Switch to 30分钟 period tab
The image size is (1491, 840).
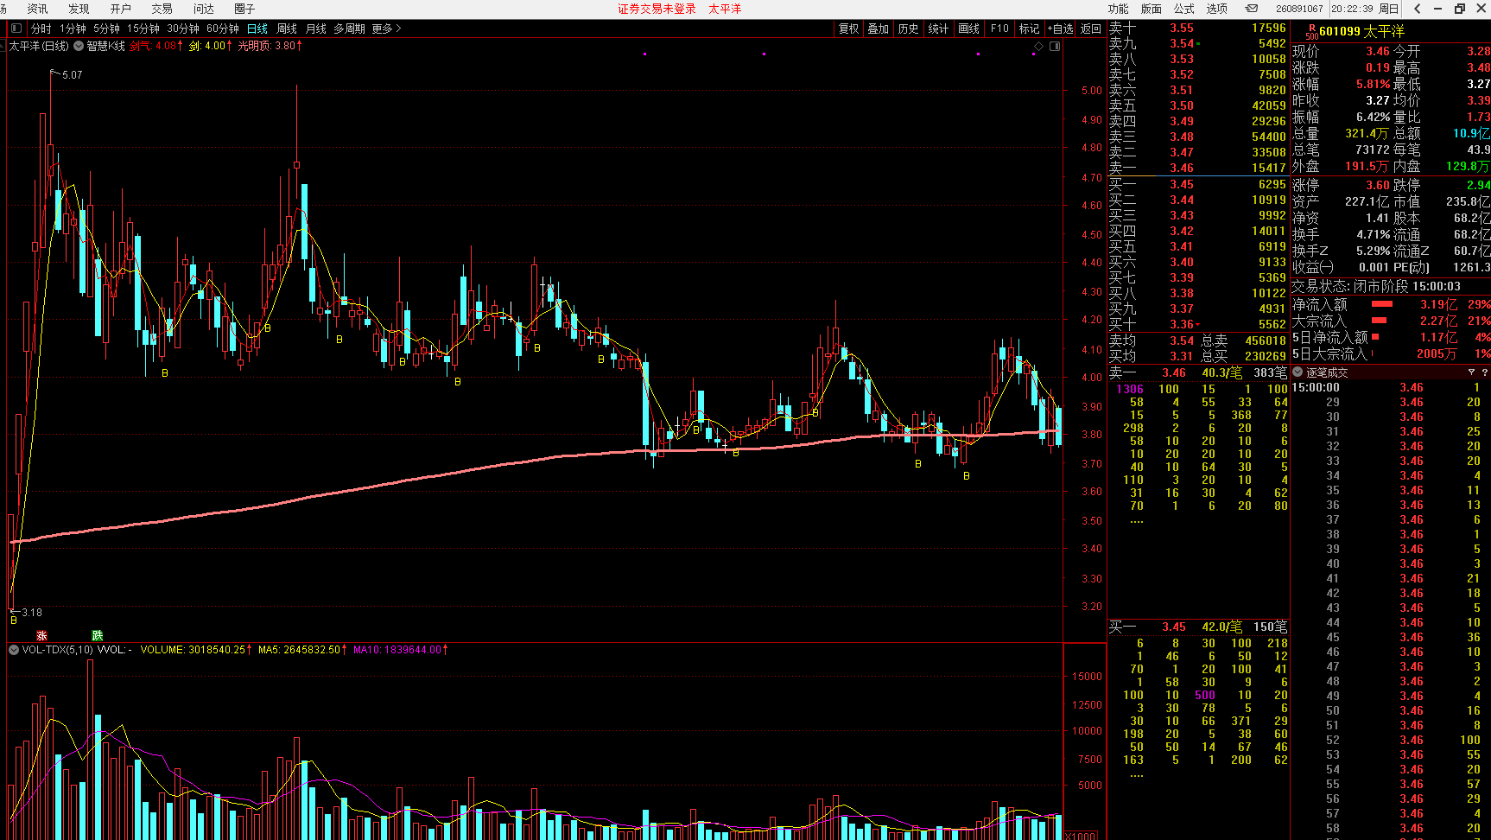coord(183,29)
